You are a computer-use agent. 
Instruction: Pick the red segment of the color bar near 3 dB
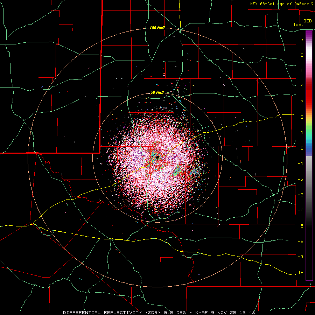309,100
